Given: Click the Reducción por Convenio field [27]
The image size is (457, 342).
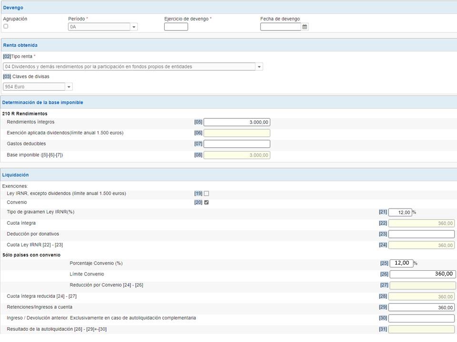Looking at the screenshot, I should tap(423, 285).
